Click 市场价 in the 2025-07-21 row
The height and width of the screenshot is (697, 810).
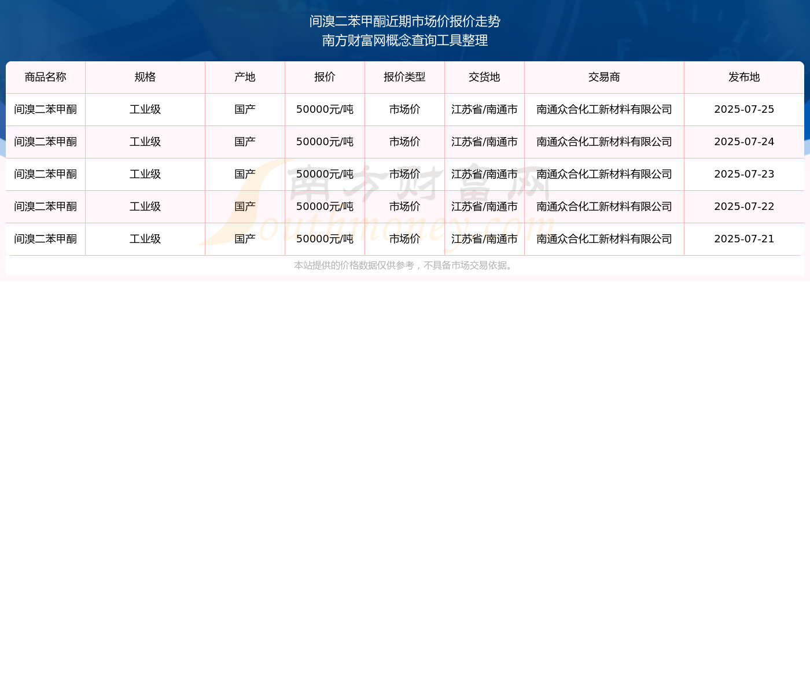click(404, 239)
